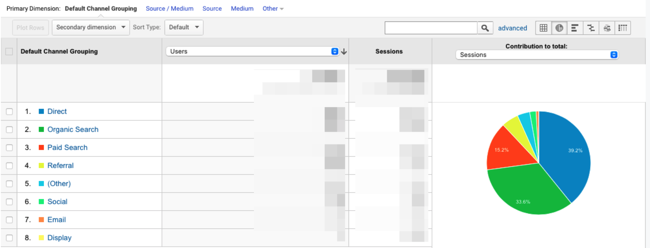Screen dimensions: 650x248
Task: Open the Contribution to total Sessions dropdown
Action: point(537,55)
